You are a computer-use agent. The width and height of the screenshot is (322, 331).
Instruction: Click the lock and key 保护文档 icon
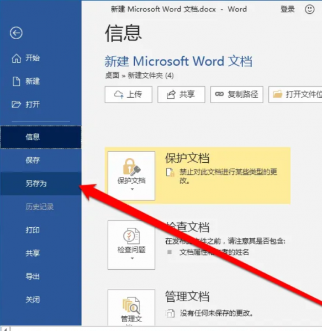tap(131, 167)
